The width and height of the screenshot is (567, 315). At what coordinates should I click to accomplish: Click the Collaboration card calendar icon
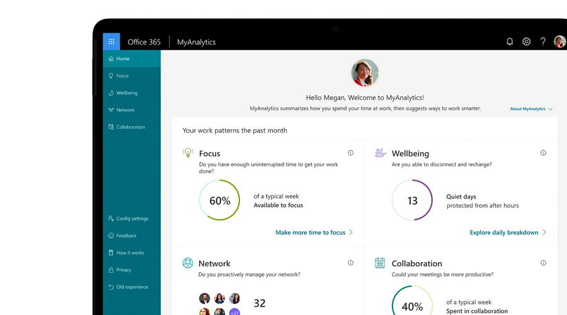click(x=380, y=263)
